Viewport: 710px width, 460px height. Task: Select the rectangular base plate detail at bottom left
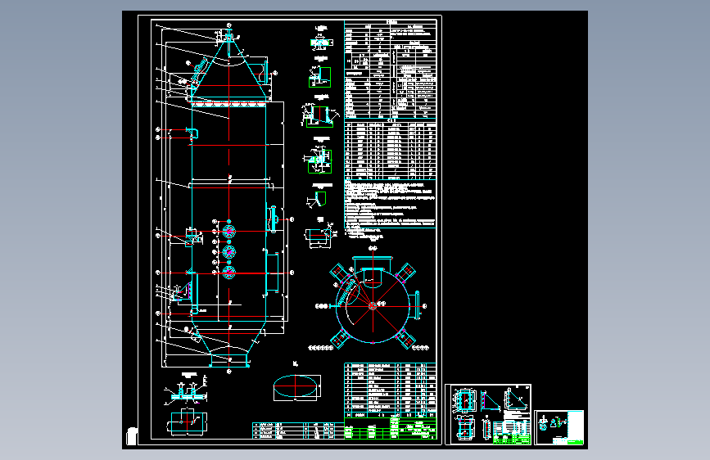(188, 423)
